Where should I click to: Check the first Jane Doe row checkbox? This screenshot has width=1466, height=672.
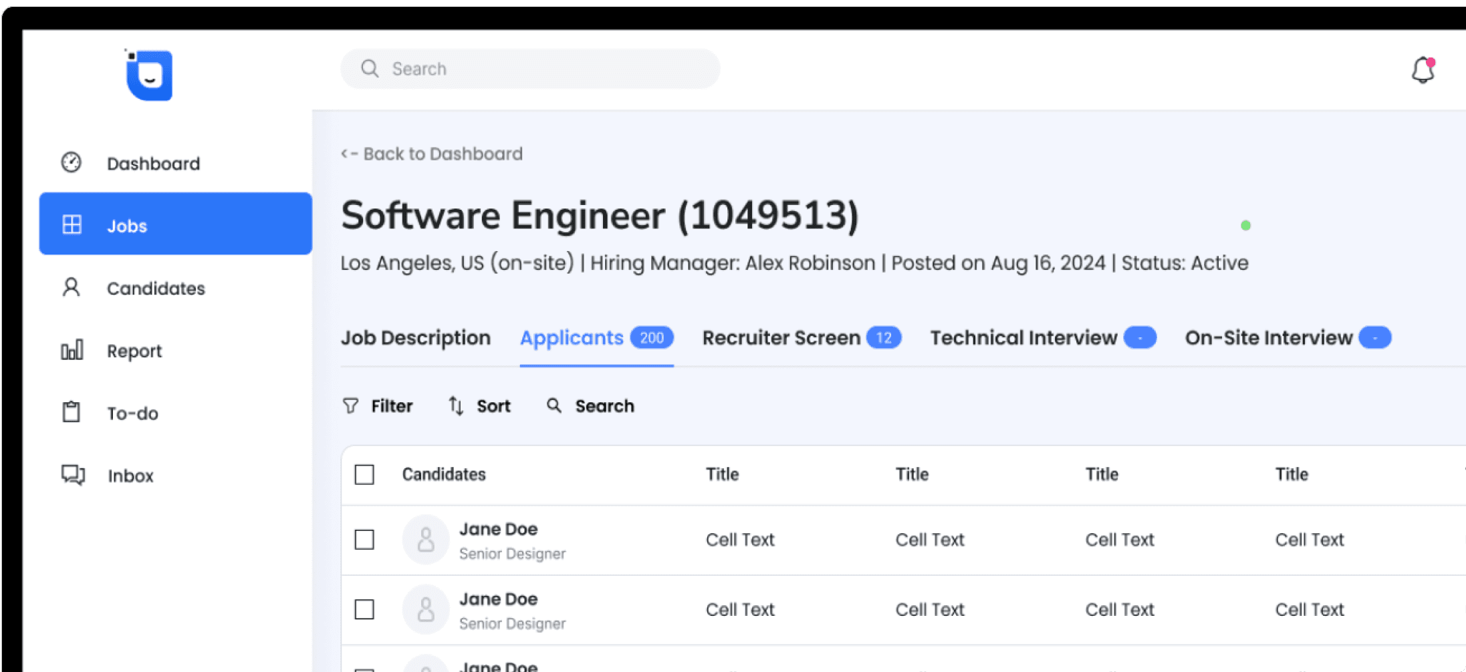(x=364, y=540)
